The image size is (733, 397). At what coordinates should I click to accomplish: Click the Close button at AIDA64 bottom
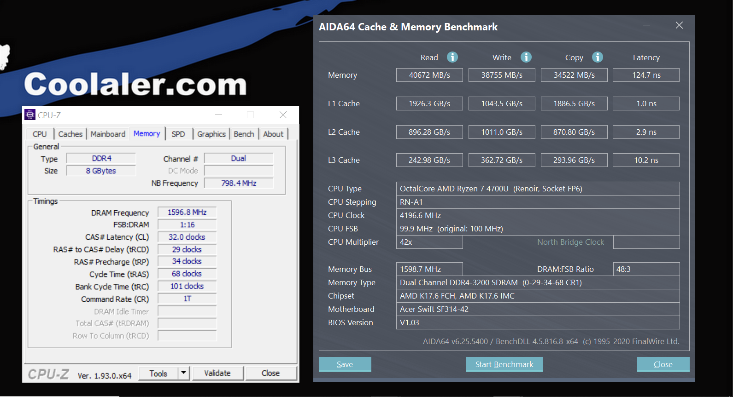point(663,364)
